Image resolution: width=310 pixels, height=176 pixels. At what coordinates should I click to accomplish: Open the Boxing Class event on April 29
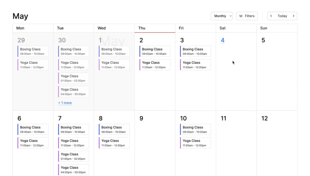[x=32, y=51]
